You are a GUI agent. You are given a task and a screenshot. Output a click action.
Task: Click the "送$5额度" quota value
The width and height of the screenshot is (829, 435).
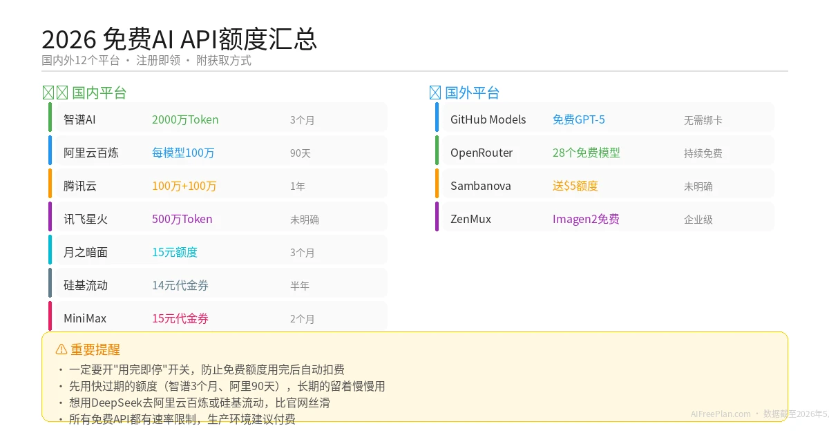click(x=575, y=186)
